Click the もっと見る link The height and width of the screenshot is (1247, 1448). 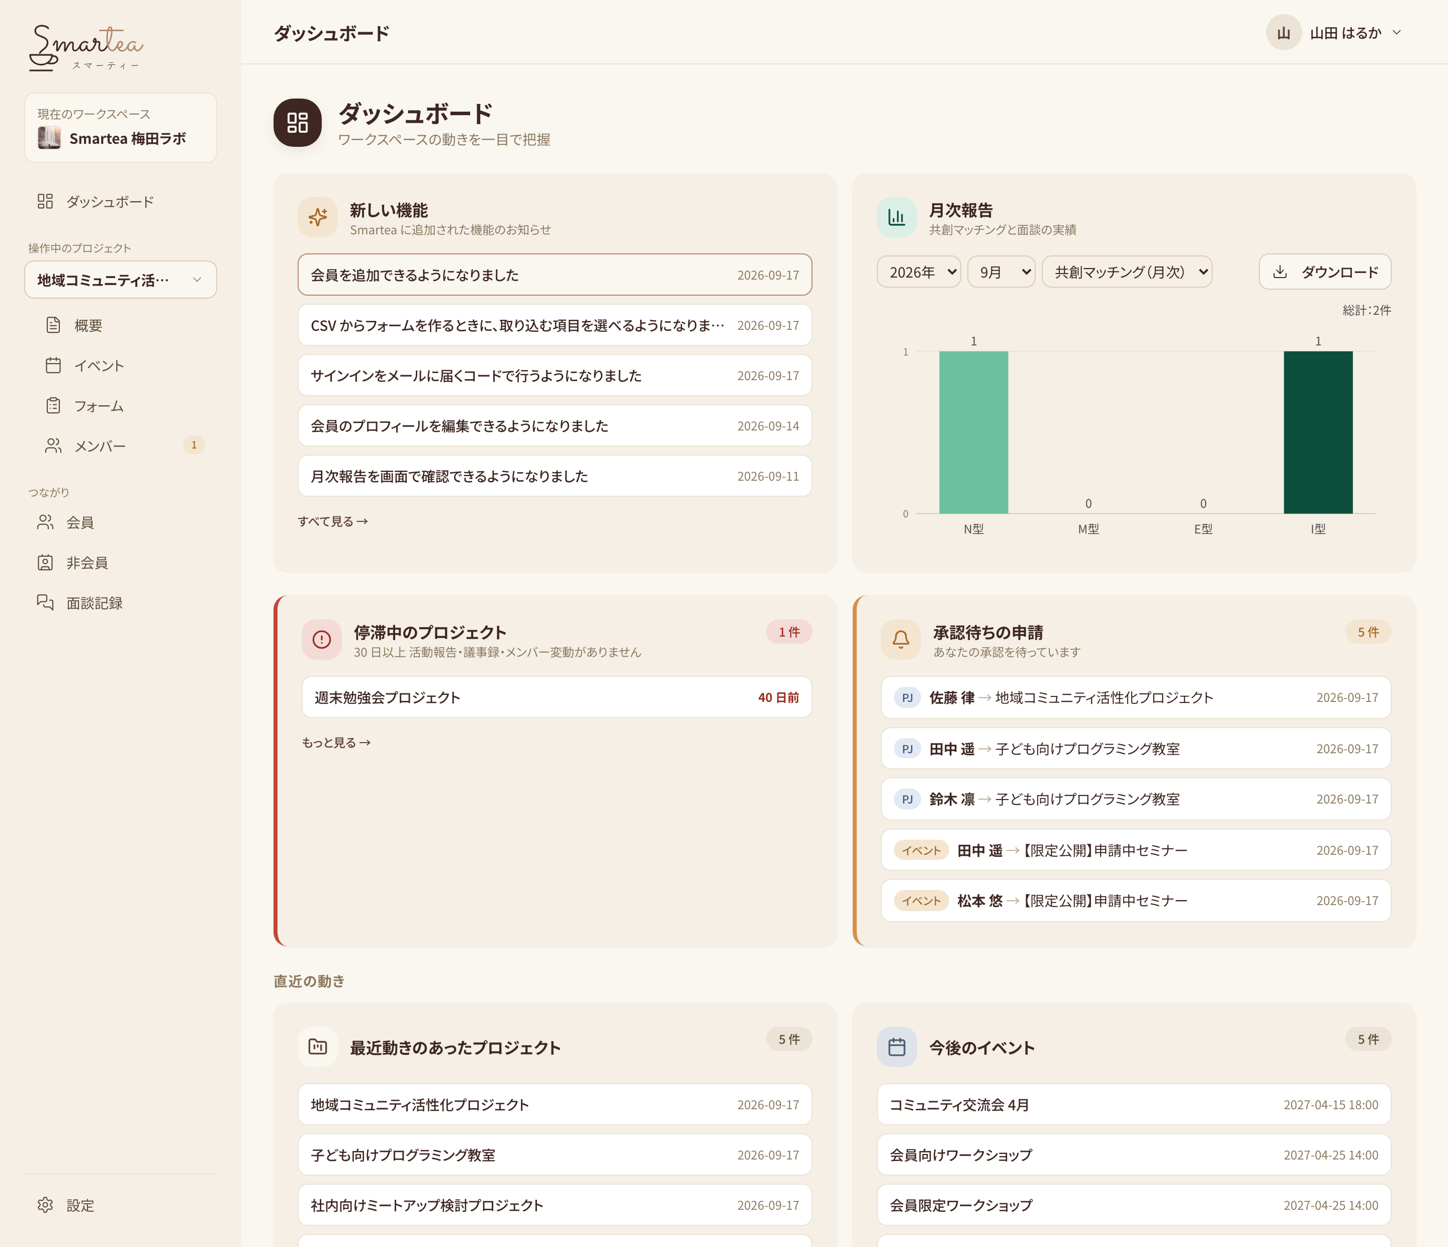coord(336,742)
